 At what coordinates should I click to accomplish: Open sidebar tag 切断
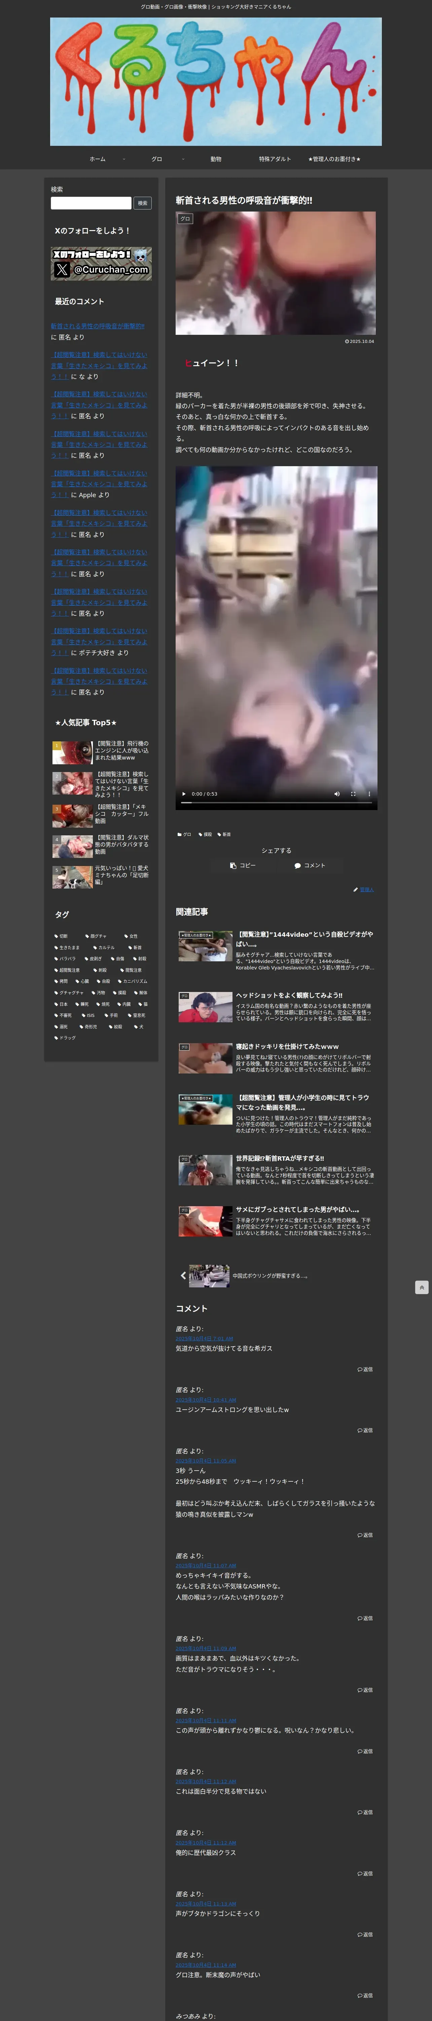(61, 936)
